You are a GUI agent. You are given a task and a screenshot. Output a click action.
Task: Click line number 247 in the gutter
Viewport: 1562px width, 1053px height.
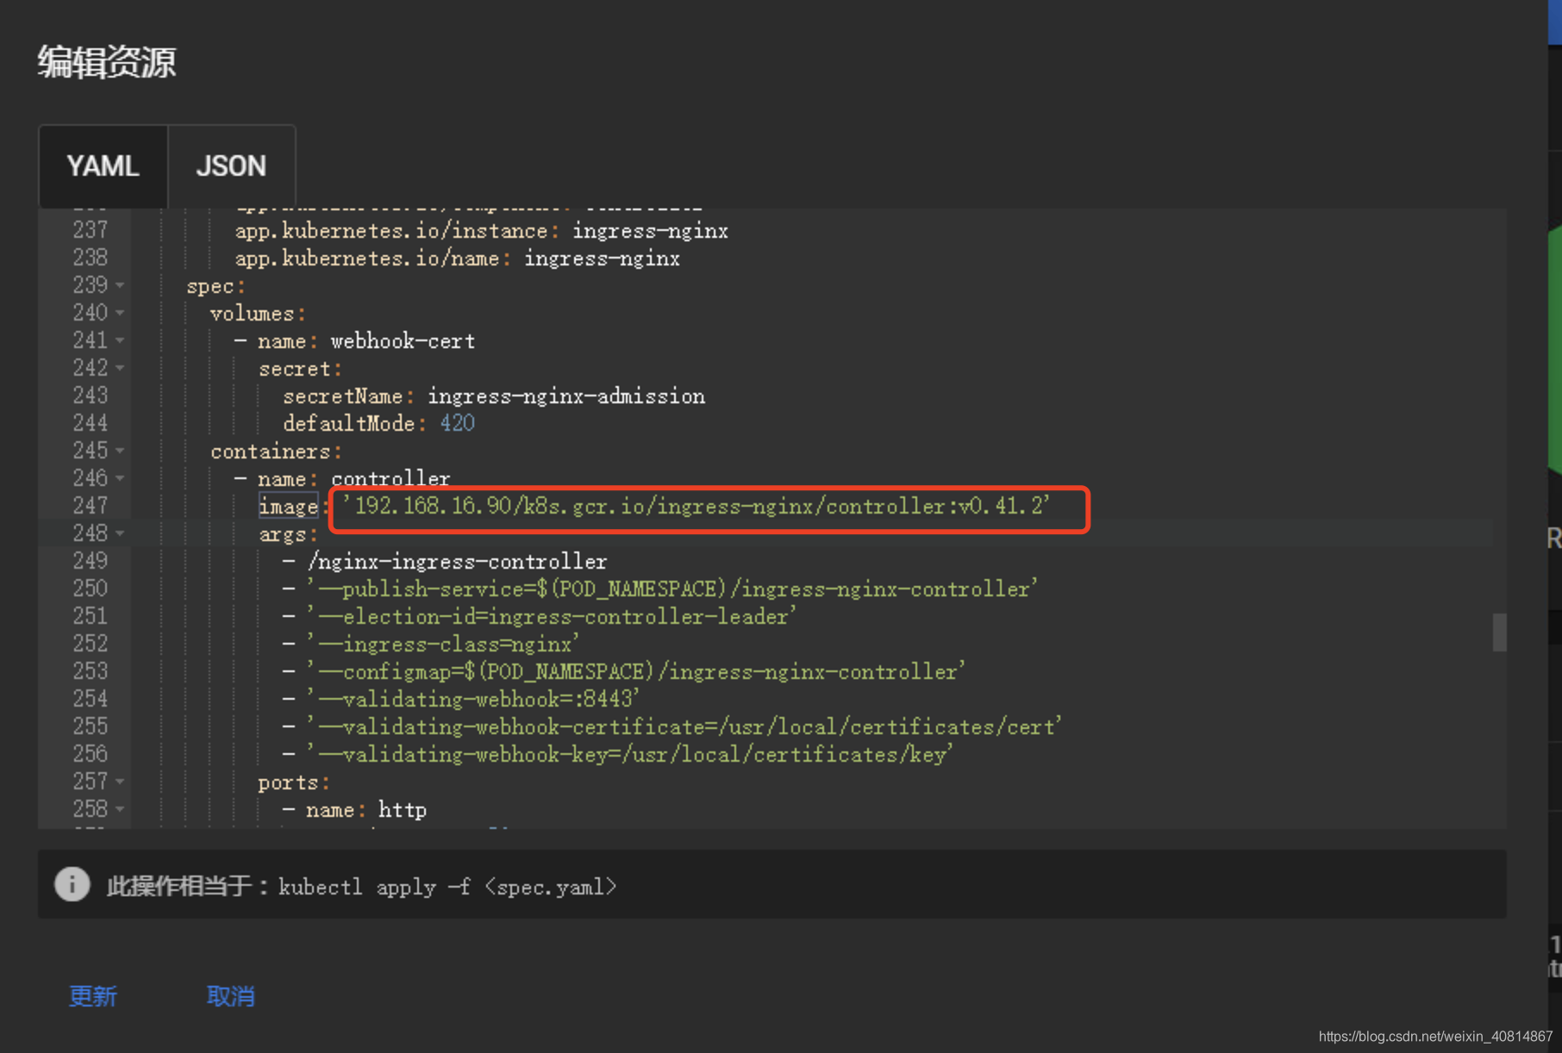tap(91, 506)
